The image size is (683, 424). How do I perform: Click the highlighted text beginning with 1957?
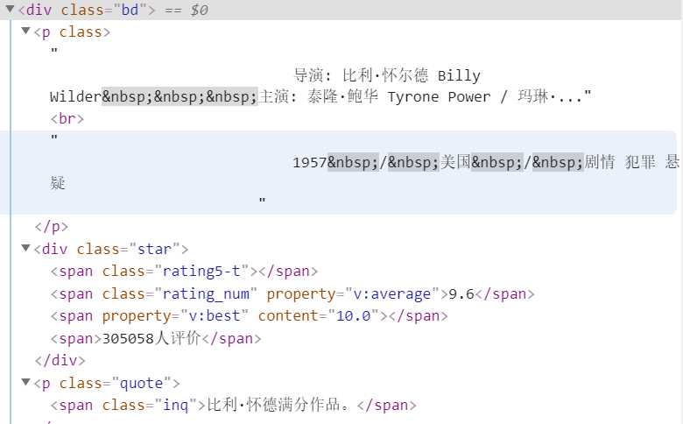tap(486, 162)
